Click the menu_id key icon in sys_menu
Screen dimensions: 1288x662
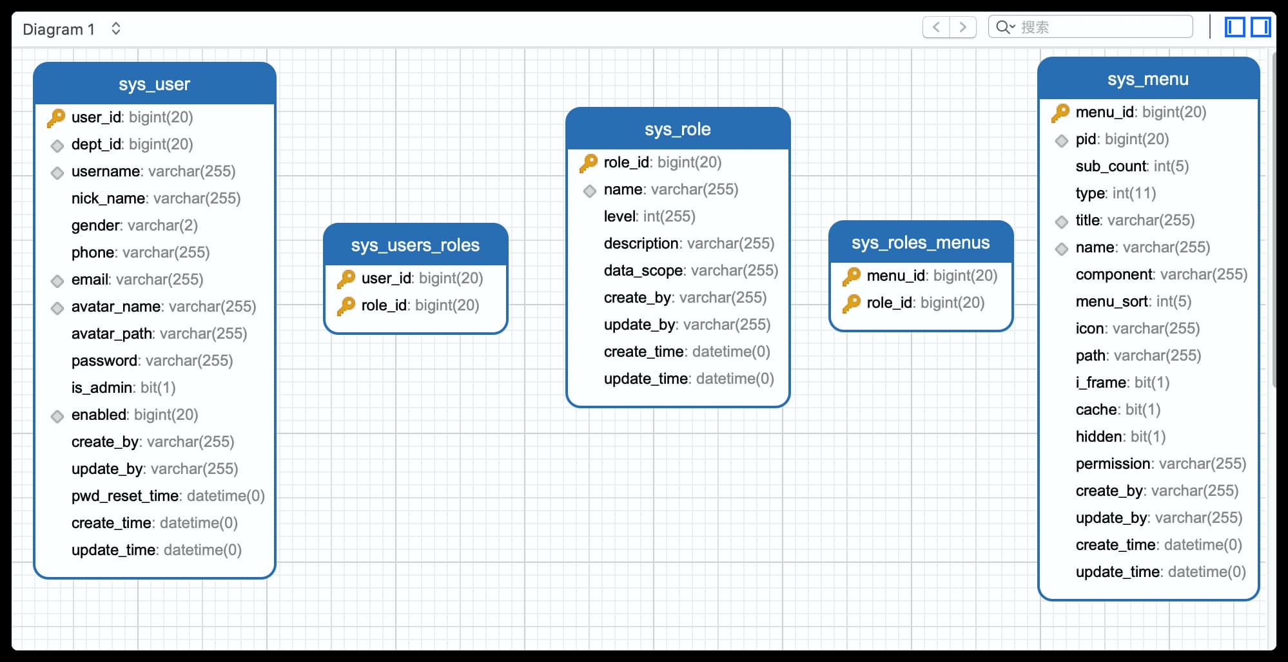pyautogui.click(x=1060, y=113)
